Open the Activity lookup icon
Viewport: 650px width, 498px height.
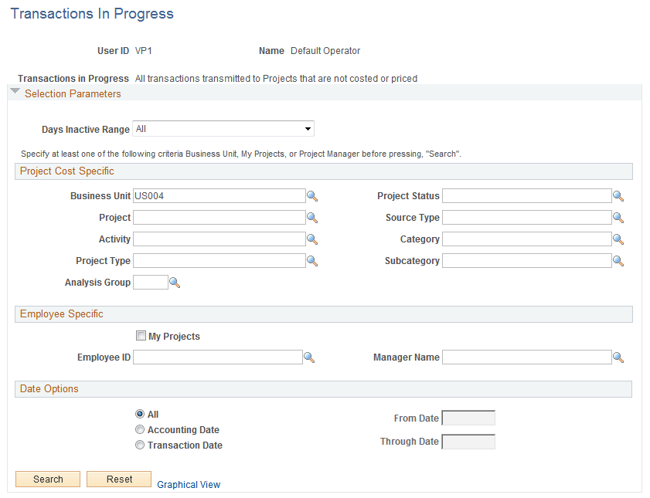(312, 239)
